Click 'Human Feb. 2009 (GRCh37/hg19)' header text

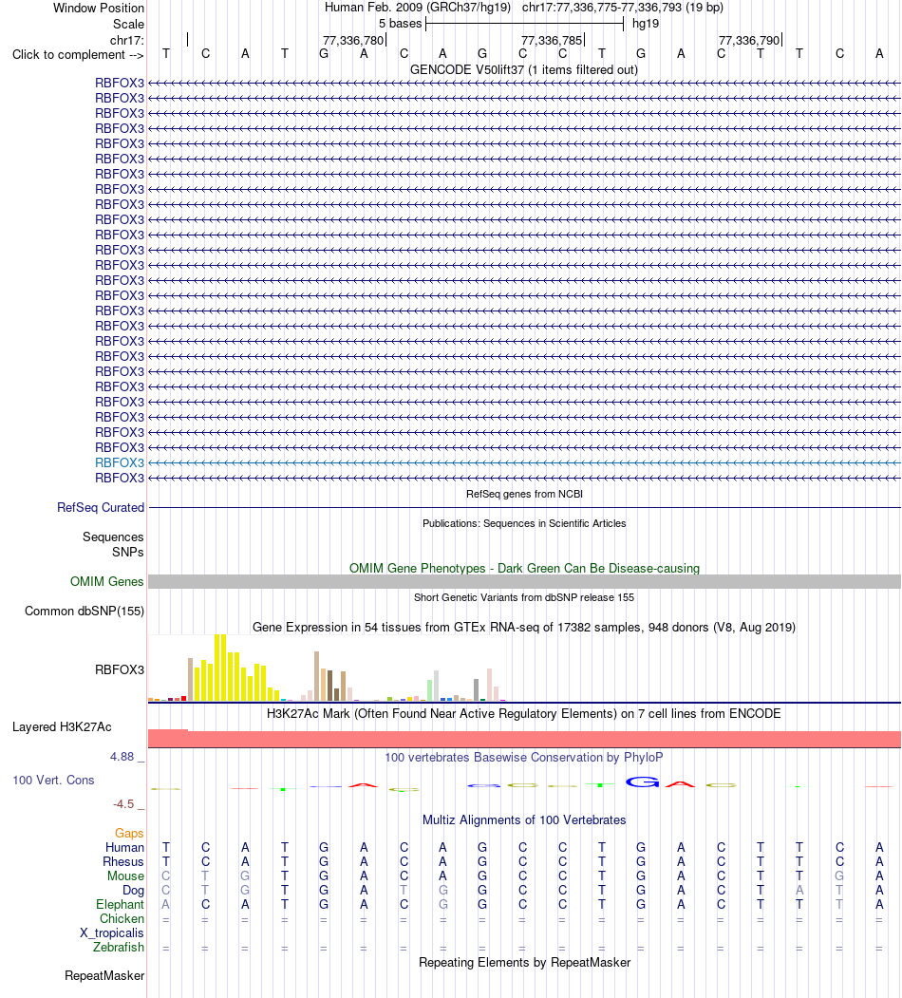click(418, 8)
